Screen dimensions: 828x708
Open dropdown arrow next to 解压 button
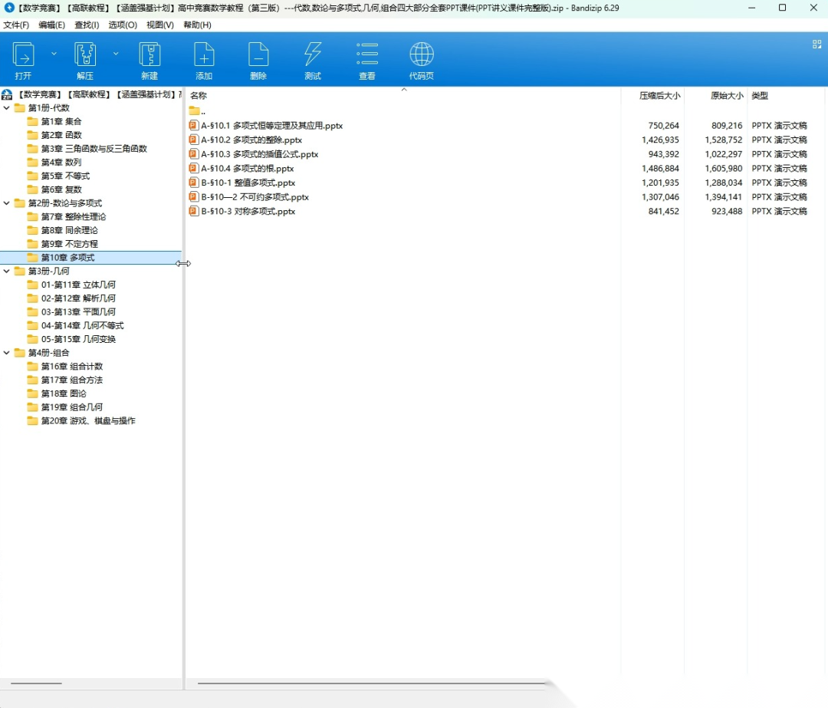click(x=116, y=54)
